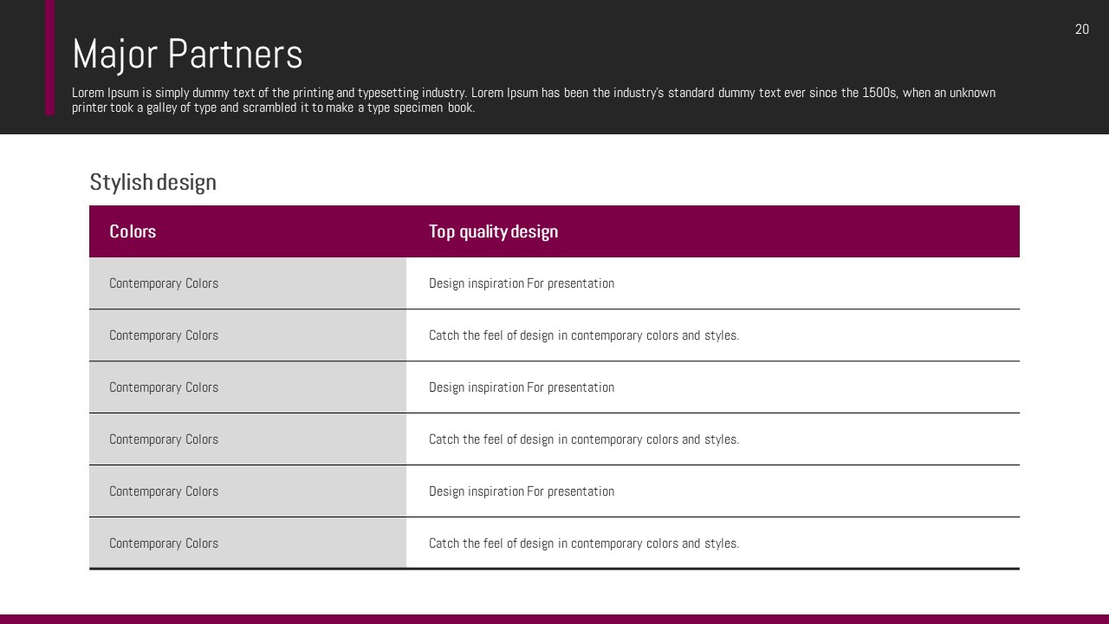Click the "Colors" table header cell
The width and height of the screenshot is (1109, 624).
(x=133, y=231)
